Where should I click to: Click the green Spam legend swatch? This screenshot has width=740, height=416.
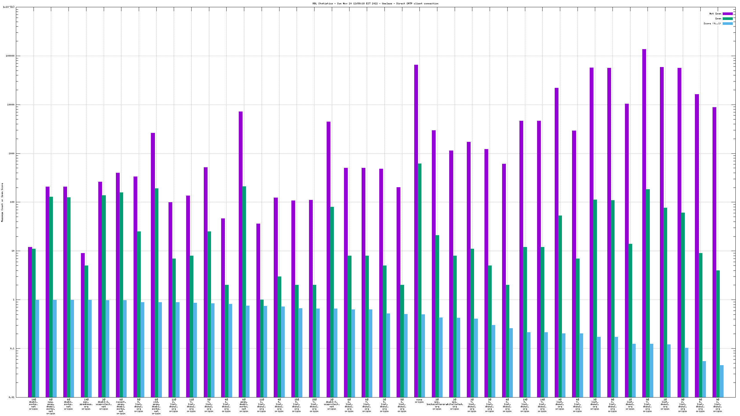pos(727,18)
